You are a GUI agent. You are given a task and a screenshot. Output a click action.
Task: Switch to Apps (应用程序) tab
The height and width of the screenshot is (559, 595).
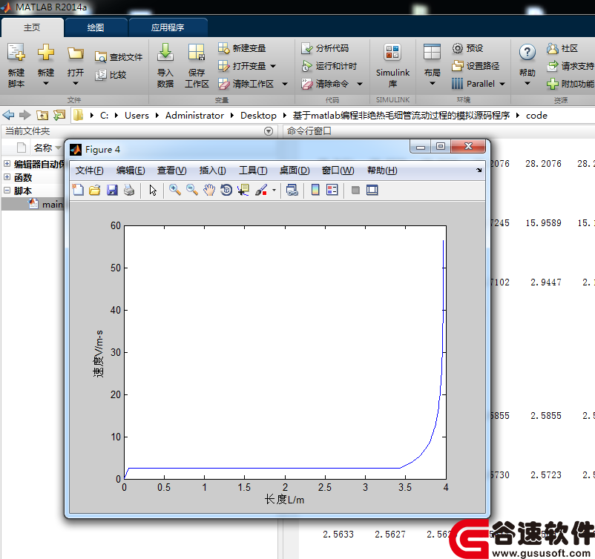168,27
